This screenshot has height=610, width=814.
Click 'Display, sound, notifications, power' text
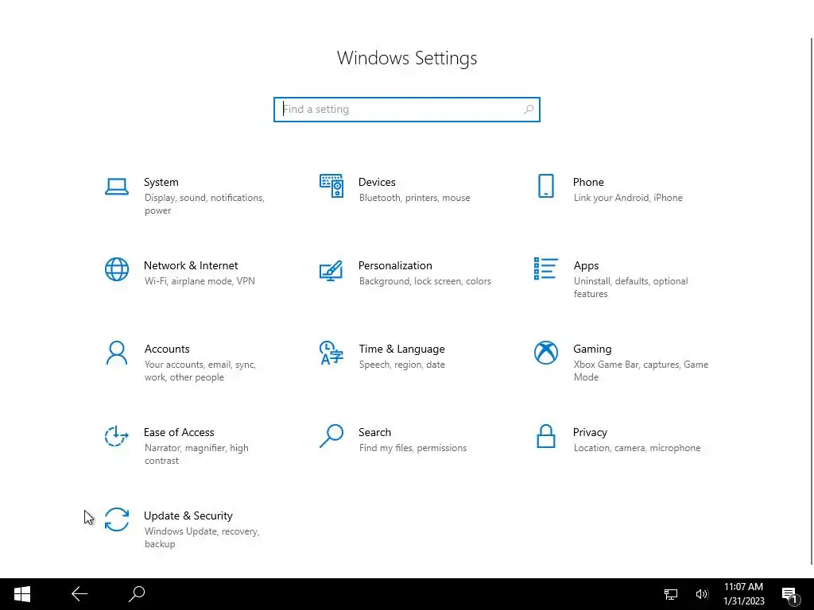(x=204, y=204)
